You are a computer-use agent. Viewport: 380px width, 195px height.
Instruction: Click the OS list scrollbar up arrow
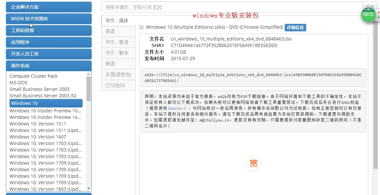coord(88,74)
